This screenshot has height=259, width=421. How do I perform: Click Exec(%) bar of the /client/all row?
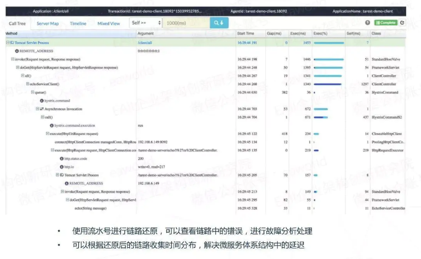pos(329,43)
